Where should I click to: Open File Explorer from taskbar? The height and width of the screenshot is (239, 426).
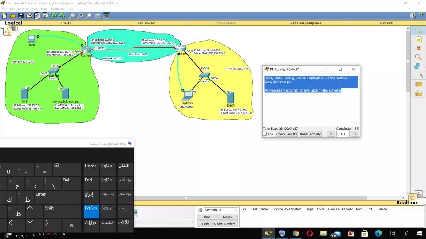pyautogui.click(x=323, y=233)
